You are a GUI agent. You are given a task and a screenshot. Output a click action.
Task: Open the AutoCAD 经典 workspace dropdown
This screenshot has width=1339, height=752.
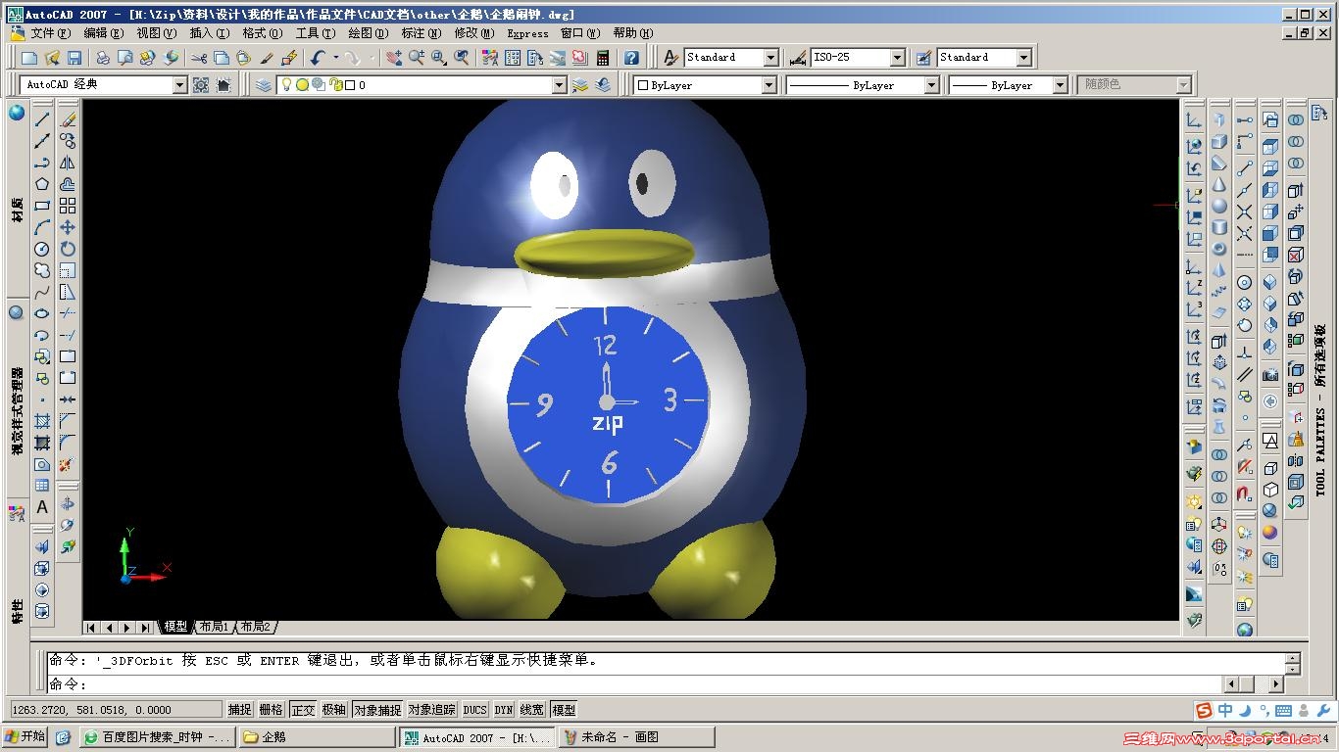179,85
